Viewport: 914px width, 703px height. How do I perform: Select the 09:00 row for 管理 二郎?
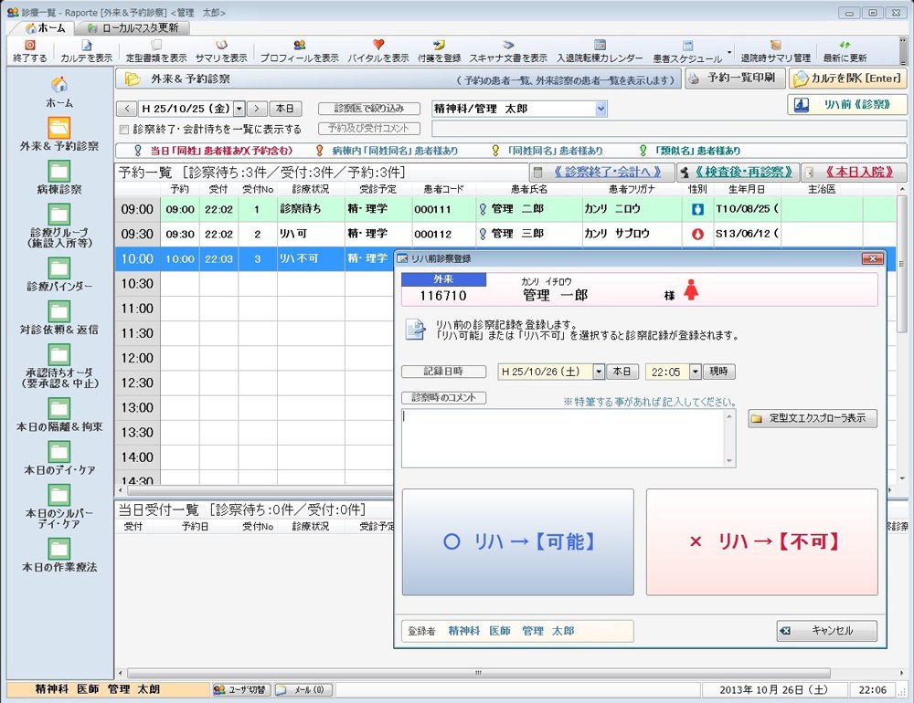pyautogui.click(x=505, y=209)
